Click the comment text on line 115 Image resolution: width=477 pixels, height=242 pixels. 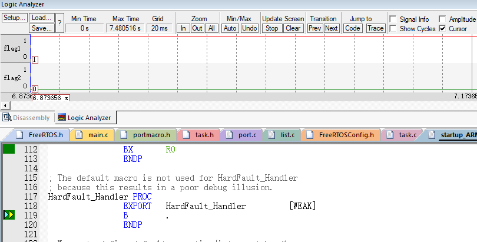173,178
